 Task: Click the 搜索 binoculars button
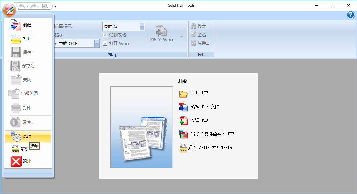coord(199,26)
